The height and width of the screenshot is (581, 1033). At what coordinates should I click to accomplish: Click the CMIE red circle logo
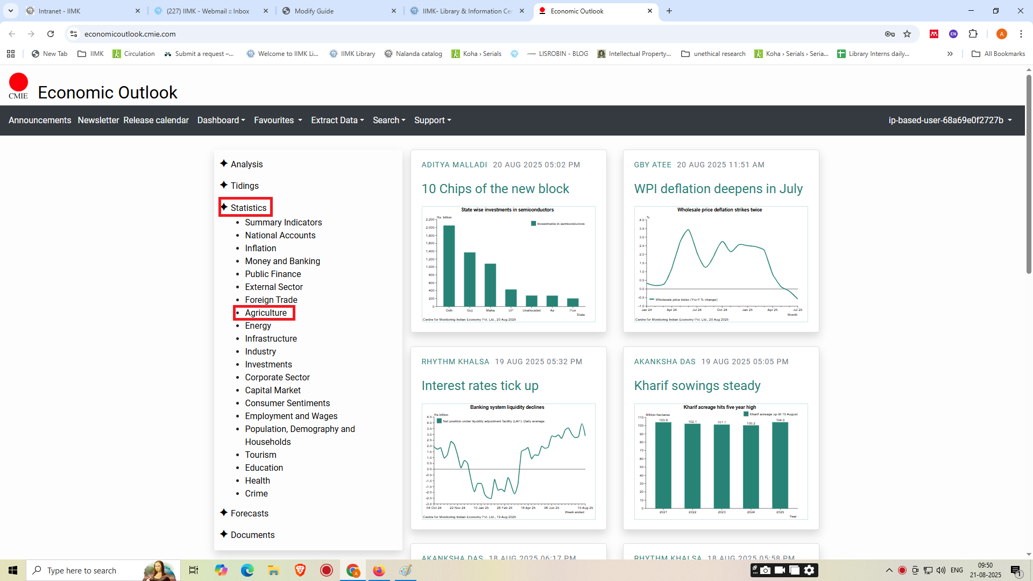coord(18,83)
